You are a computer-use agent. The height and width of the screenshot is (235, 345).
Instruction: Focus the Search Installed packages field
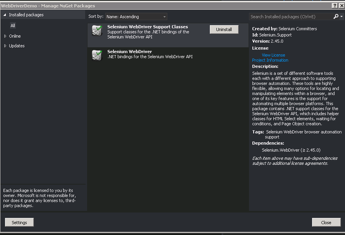[x=291, y=17]
